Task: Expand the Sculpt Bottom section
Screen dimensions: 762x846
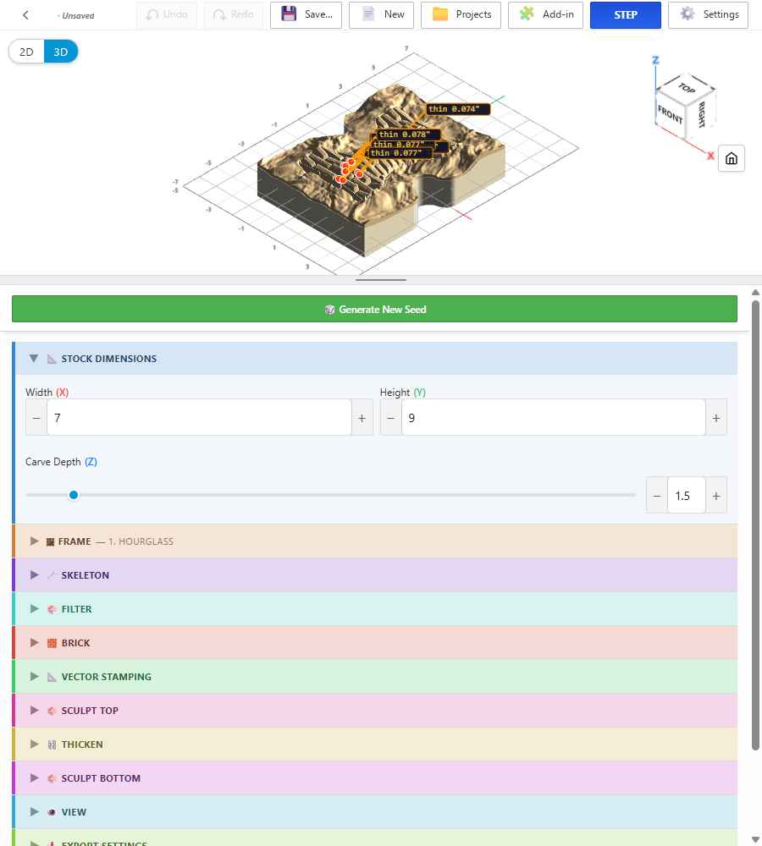Action: coord(35,778)
